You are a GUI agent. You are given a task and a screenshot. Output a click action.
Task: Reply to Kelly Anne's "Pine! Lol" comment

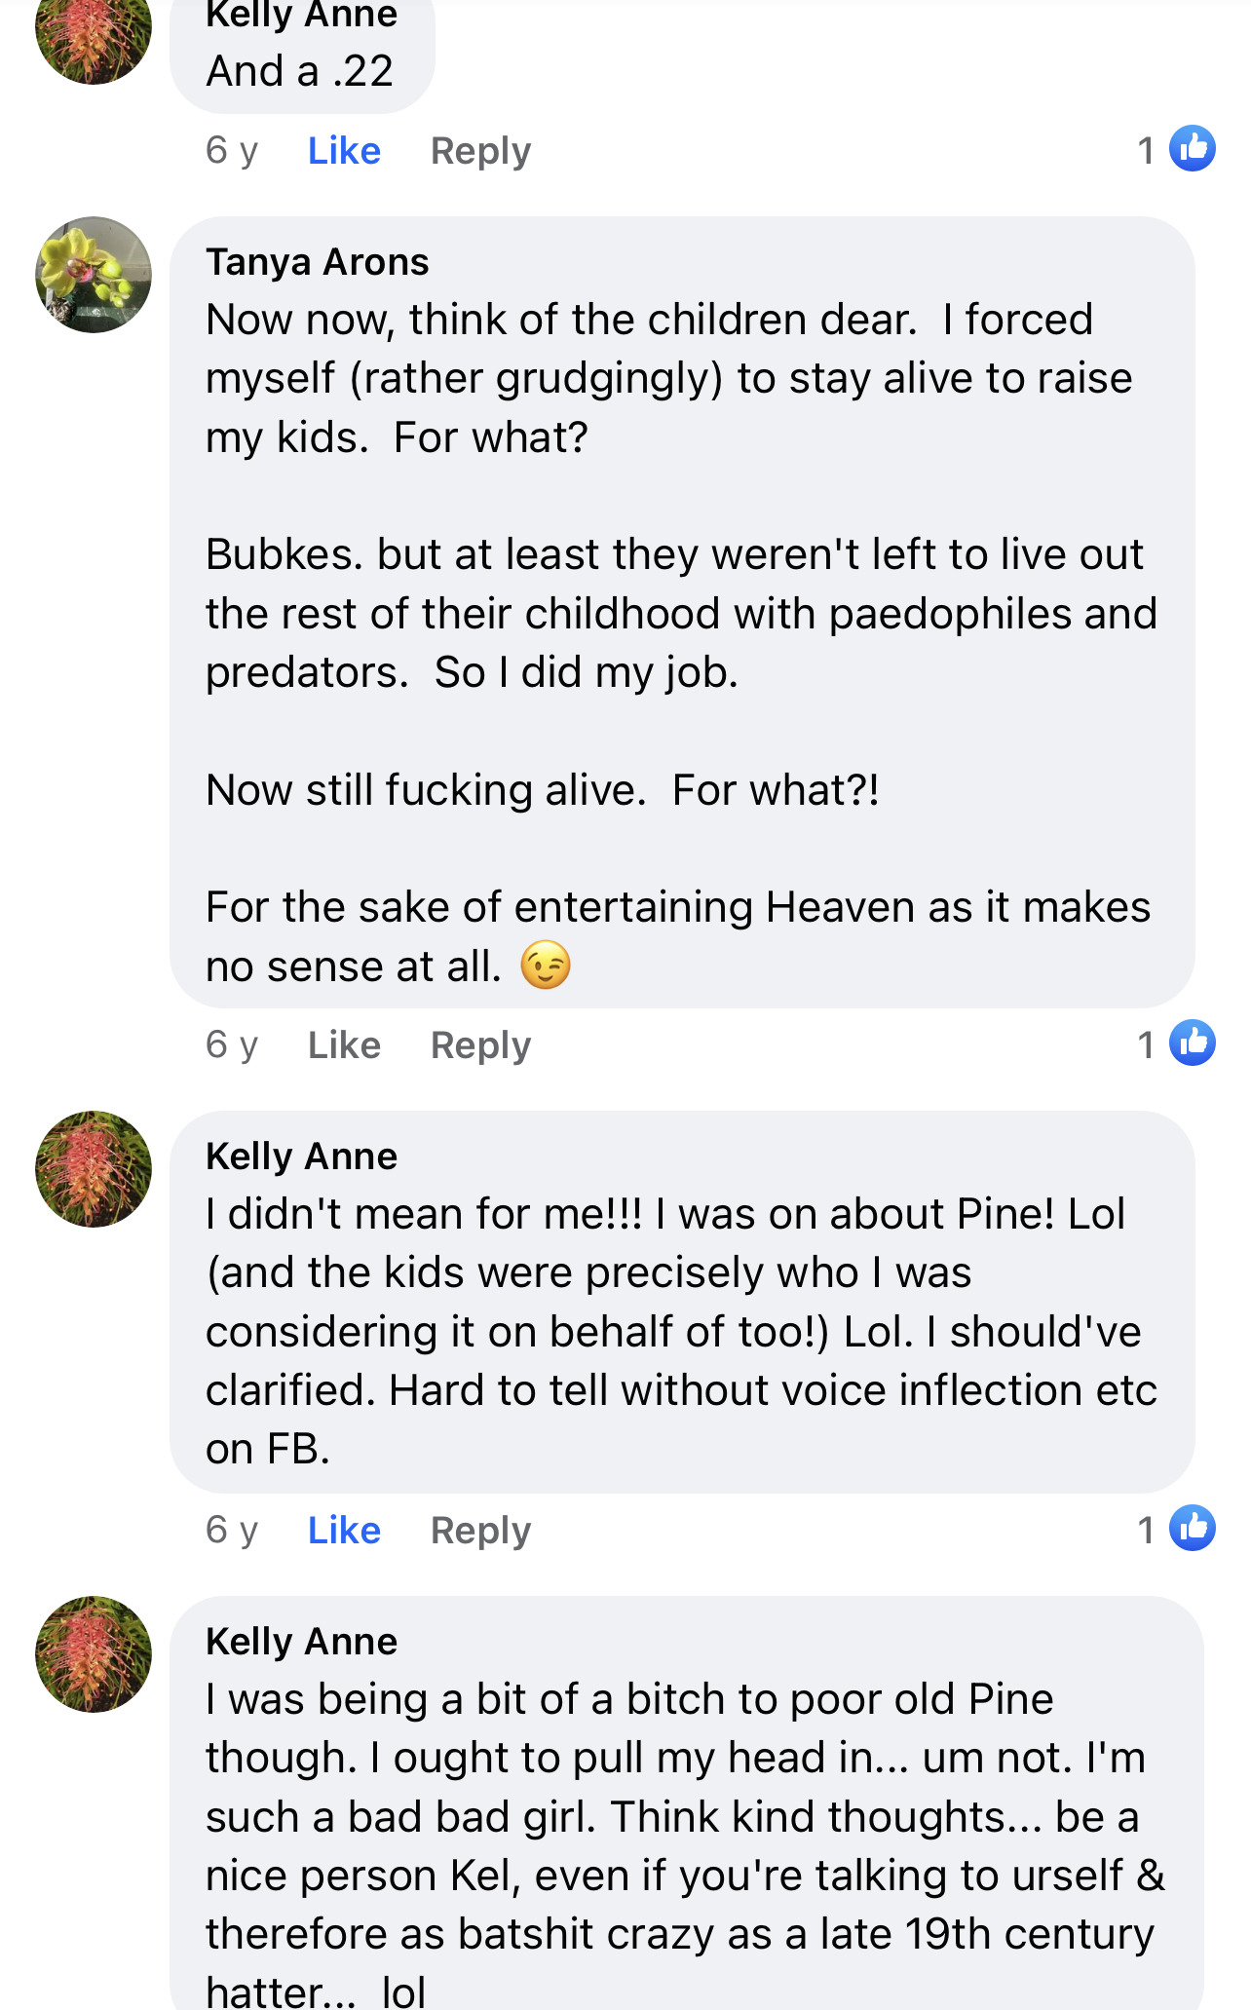[481, 1532]
